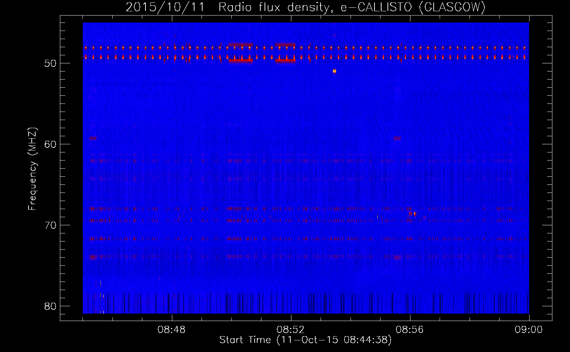Click the 'Frequency (MHZ)' y-axis label
570x352 pixels.
(32, 169)
